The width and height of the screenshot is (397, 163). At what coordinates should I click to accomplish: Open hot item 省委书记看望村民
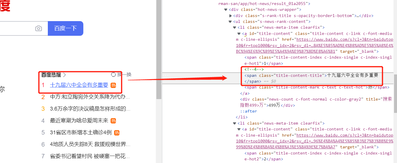90,156
